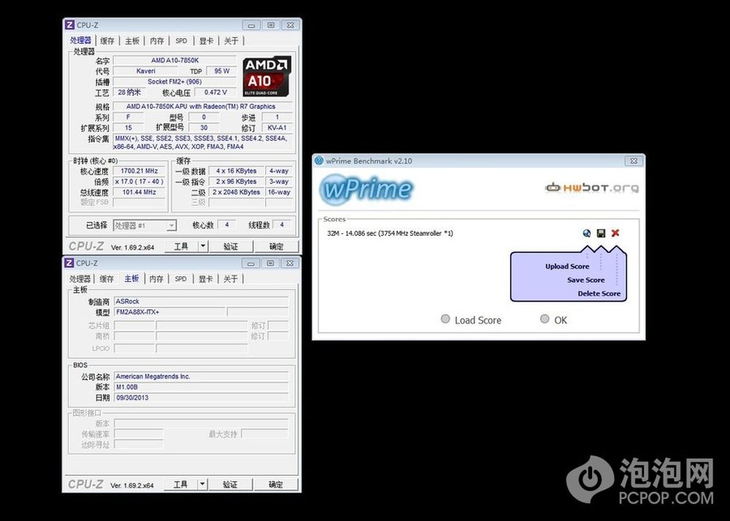Open the 显卡 tab in the motherboard window
This screenshot has width=730, height=521.
(206, 279)
